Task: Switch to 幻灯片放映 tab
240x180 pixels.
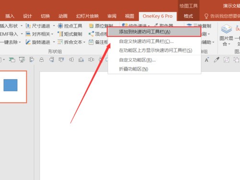Action: tap(87, 16)
